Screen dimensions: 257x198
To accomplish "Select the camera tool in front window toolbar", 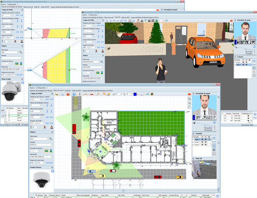I will [x=57, y=94].
